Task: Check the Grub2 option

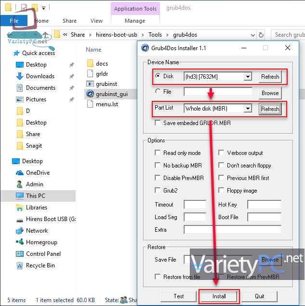Action: [158, 190]
